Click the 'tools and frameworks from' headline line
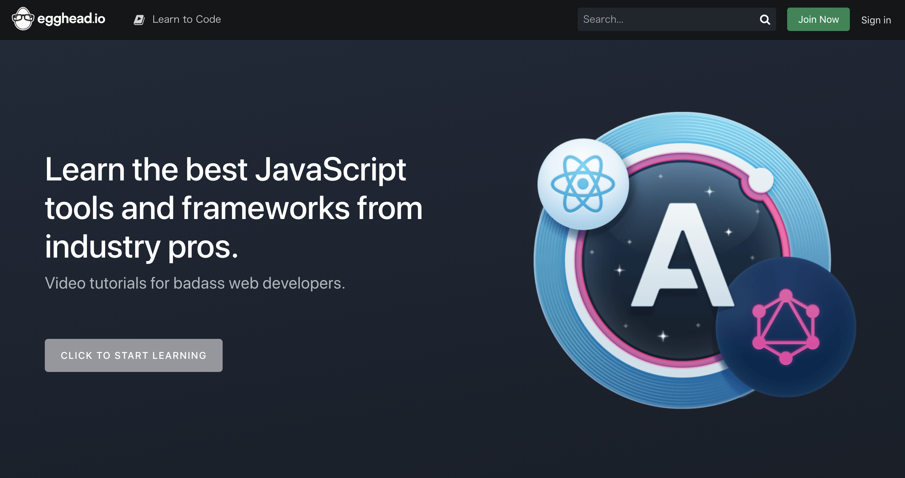This screenshot has width=905, height=478. tap(234, 208)
